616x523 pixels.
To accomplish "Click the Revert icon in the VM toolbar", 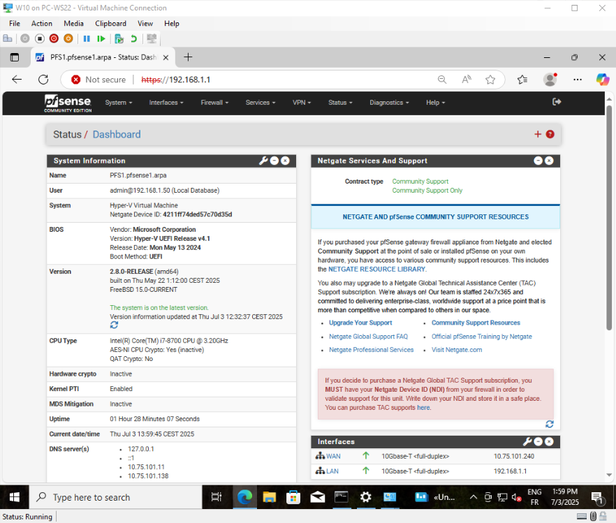I will (133, 39).
